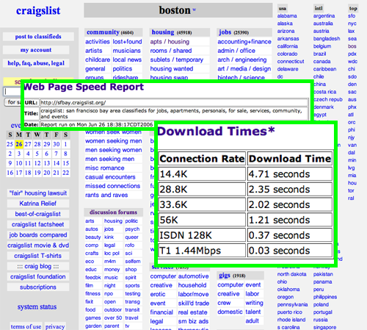Open apts / housing link
The width and height of the screenshot is (367, 330).
point(170,42)
